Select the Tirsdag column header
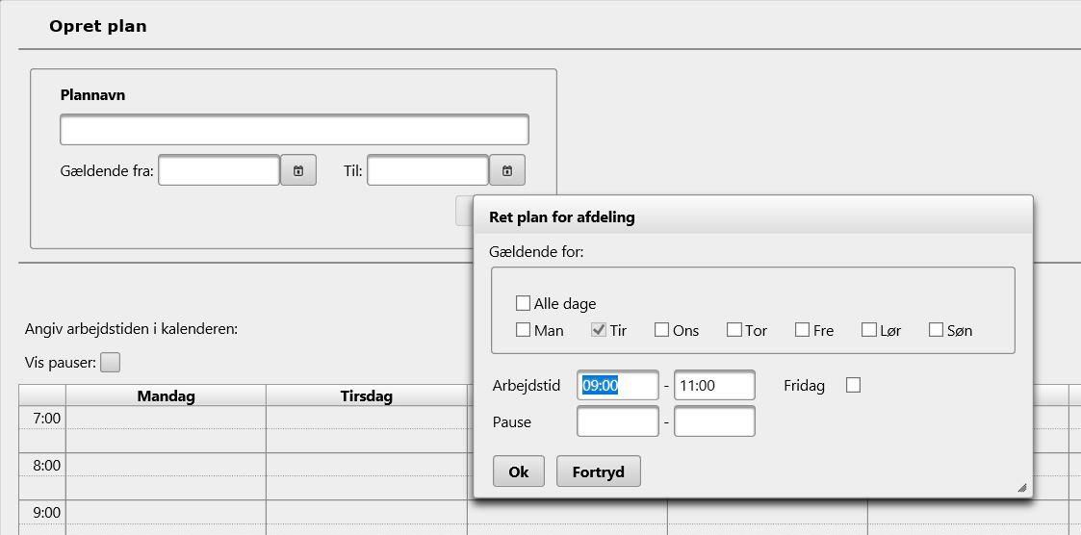1081x535 pixels. pyautogui.click(x=367, y=395)
